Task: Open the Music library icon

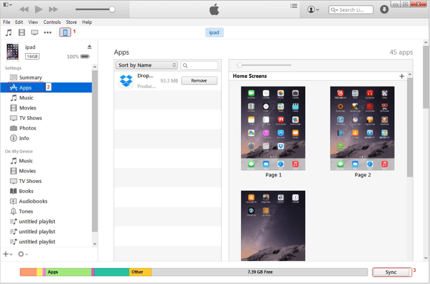Action: click(x=9, y=32)
